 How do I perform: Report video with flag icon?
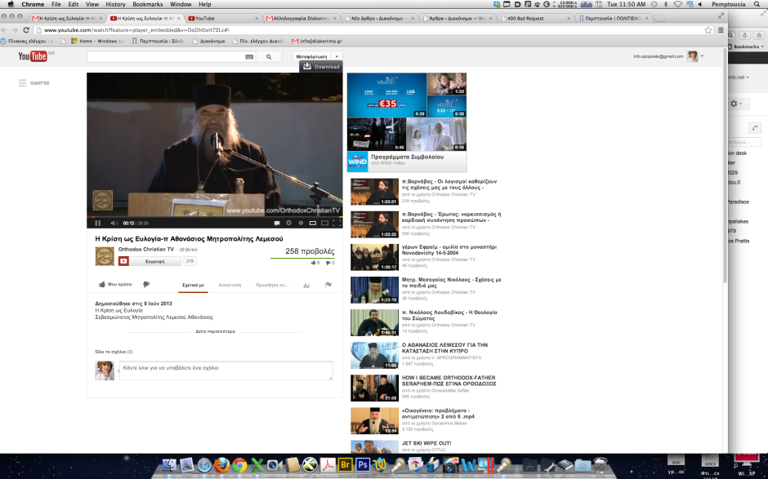pyautogui.click(x=328, y=285)
